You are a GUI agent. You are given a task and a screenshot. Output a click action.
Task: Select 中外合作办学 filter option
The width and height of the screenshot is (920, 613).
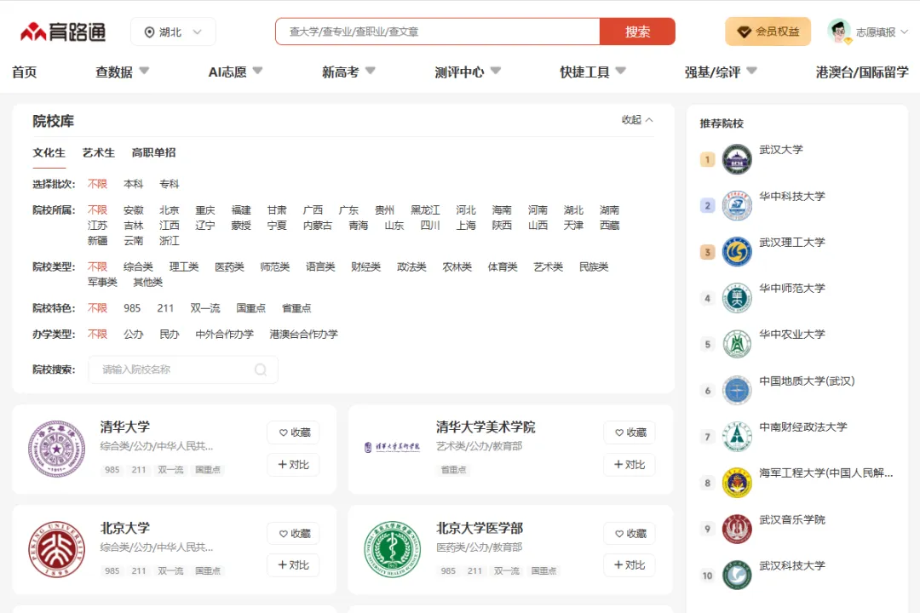pyautogui.click(x=224, y=335)
